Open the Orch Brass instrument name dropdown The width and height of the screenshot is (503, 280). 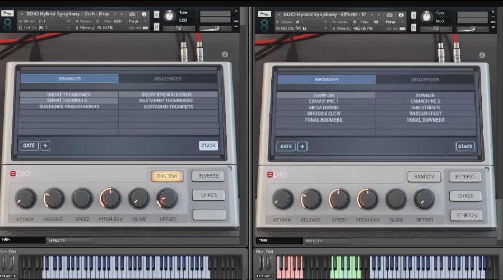(22, 14)
